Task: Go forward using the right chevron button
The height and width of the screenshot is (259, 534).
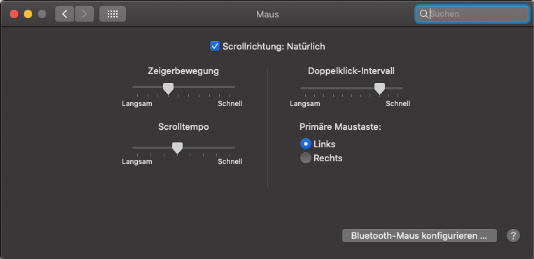Action: tap(84, 14)
